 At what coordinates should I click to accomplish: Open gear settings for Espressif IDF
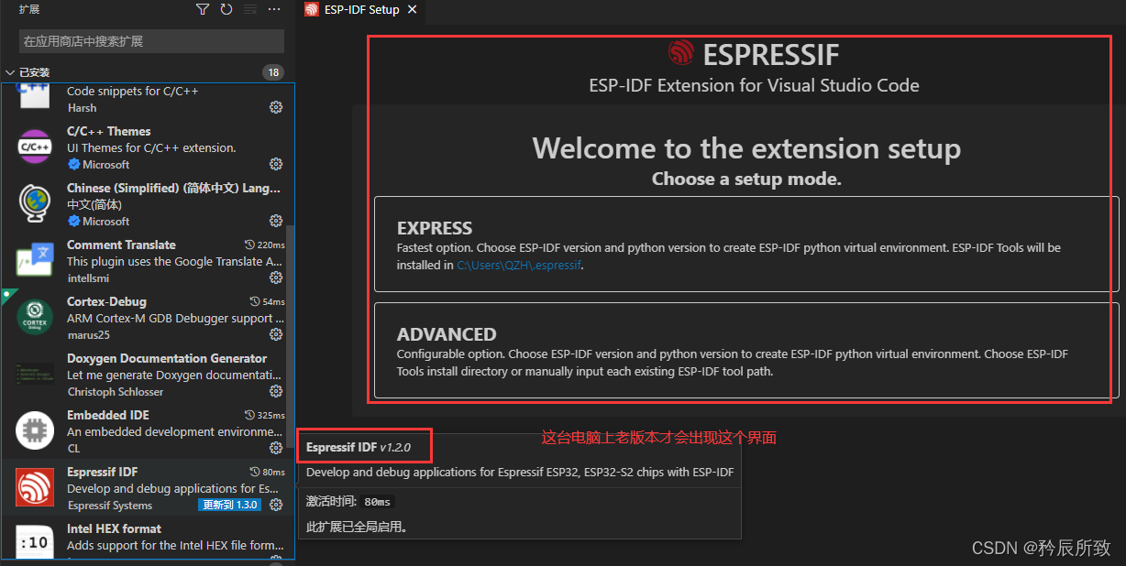click(276, 505)
